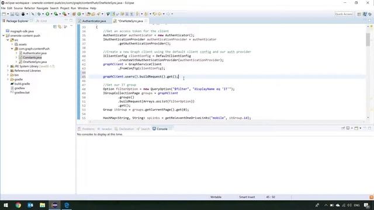Image resolution: width=374 pixels, height=210 pixels.
Task: Open the Run button dropdown arrow
Action: tap(51, 14)
